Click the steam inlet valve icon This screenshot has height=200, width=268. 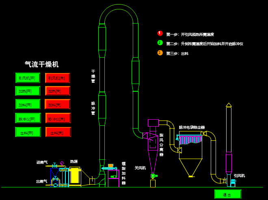pos(54,165)
